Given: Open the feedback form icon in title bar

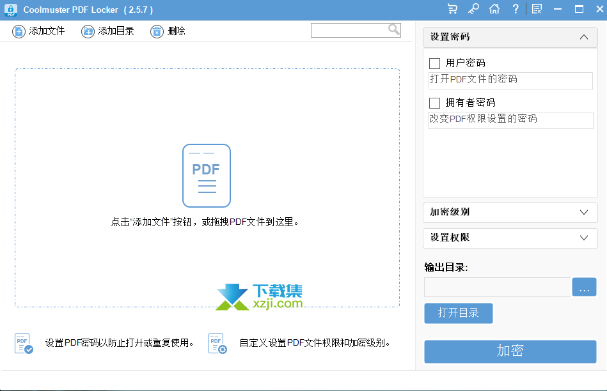Looking at the screenshot, I should 537,9.
